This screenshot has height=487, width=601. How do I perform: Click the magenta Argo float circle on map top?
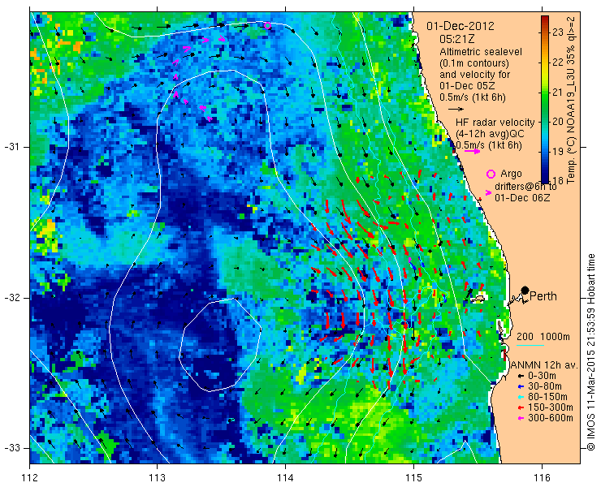coord(267,26)
